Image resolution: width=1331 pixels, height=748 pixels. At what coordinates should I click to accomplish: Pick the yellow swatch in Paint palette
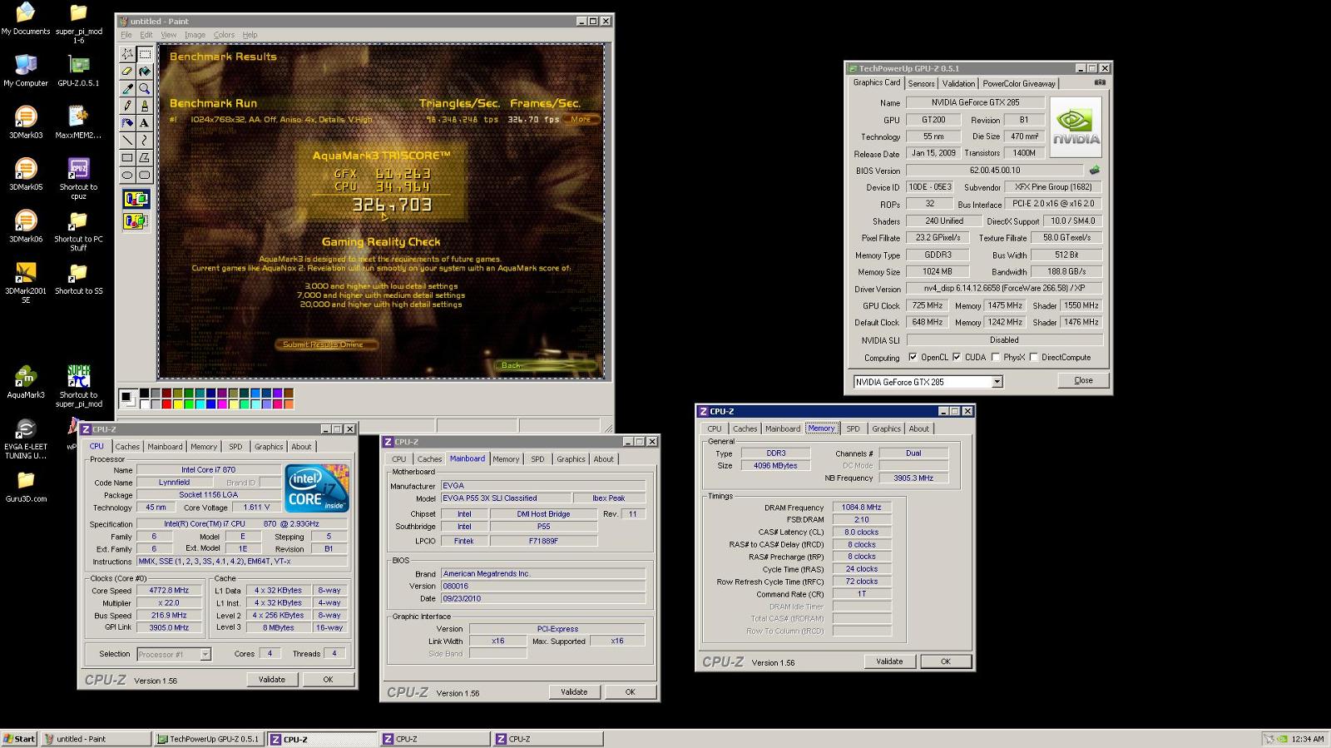click(x=178, y=404)
